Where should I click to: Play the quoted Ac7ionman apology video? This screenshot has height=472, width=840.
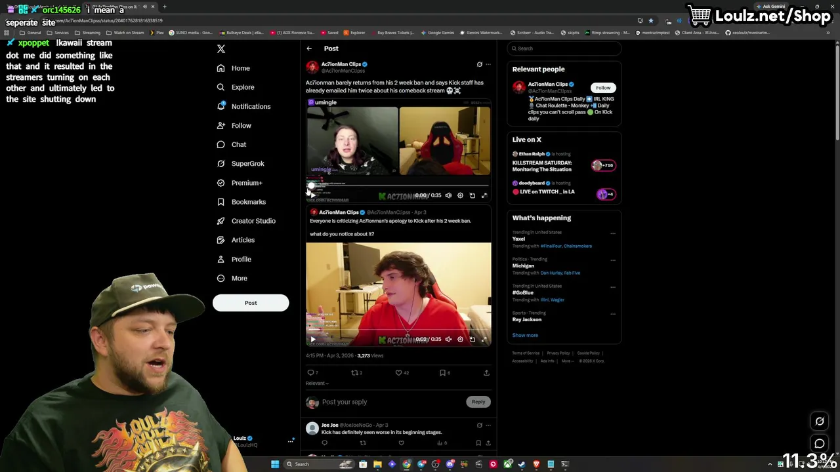(312, 339)
